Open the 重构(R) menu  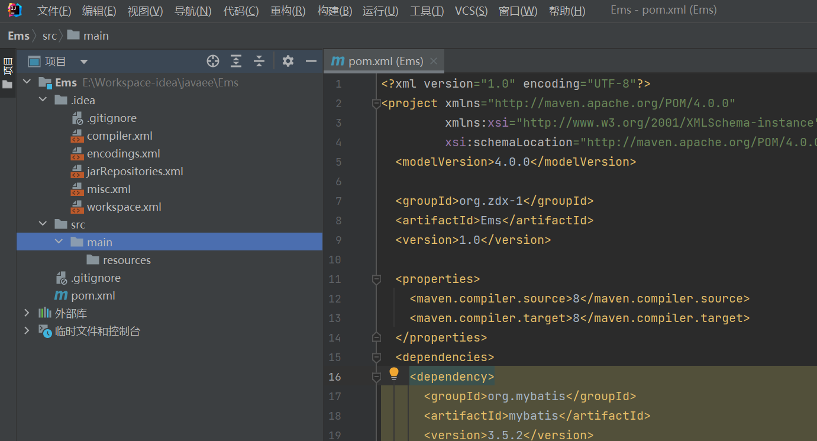(288, 11)
